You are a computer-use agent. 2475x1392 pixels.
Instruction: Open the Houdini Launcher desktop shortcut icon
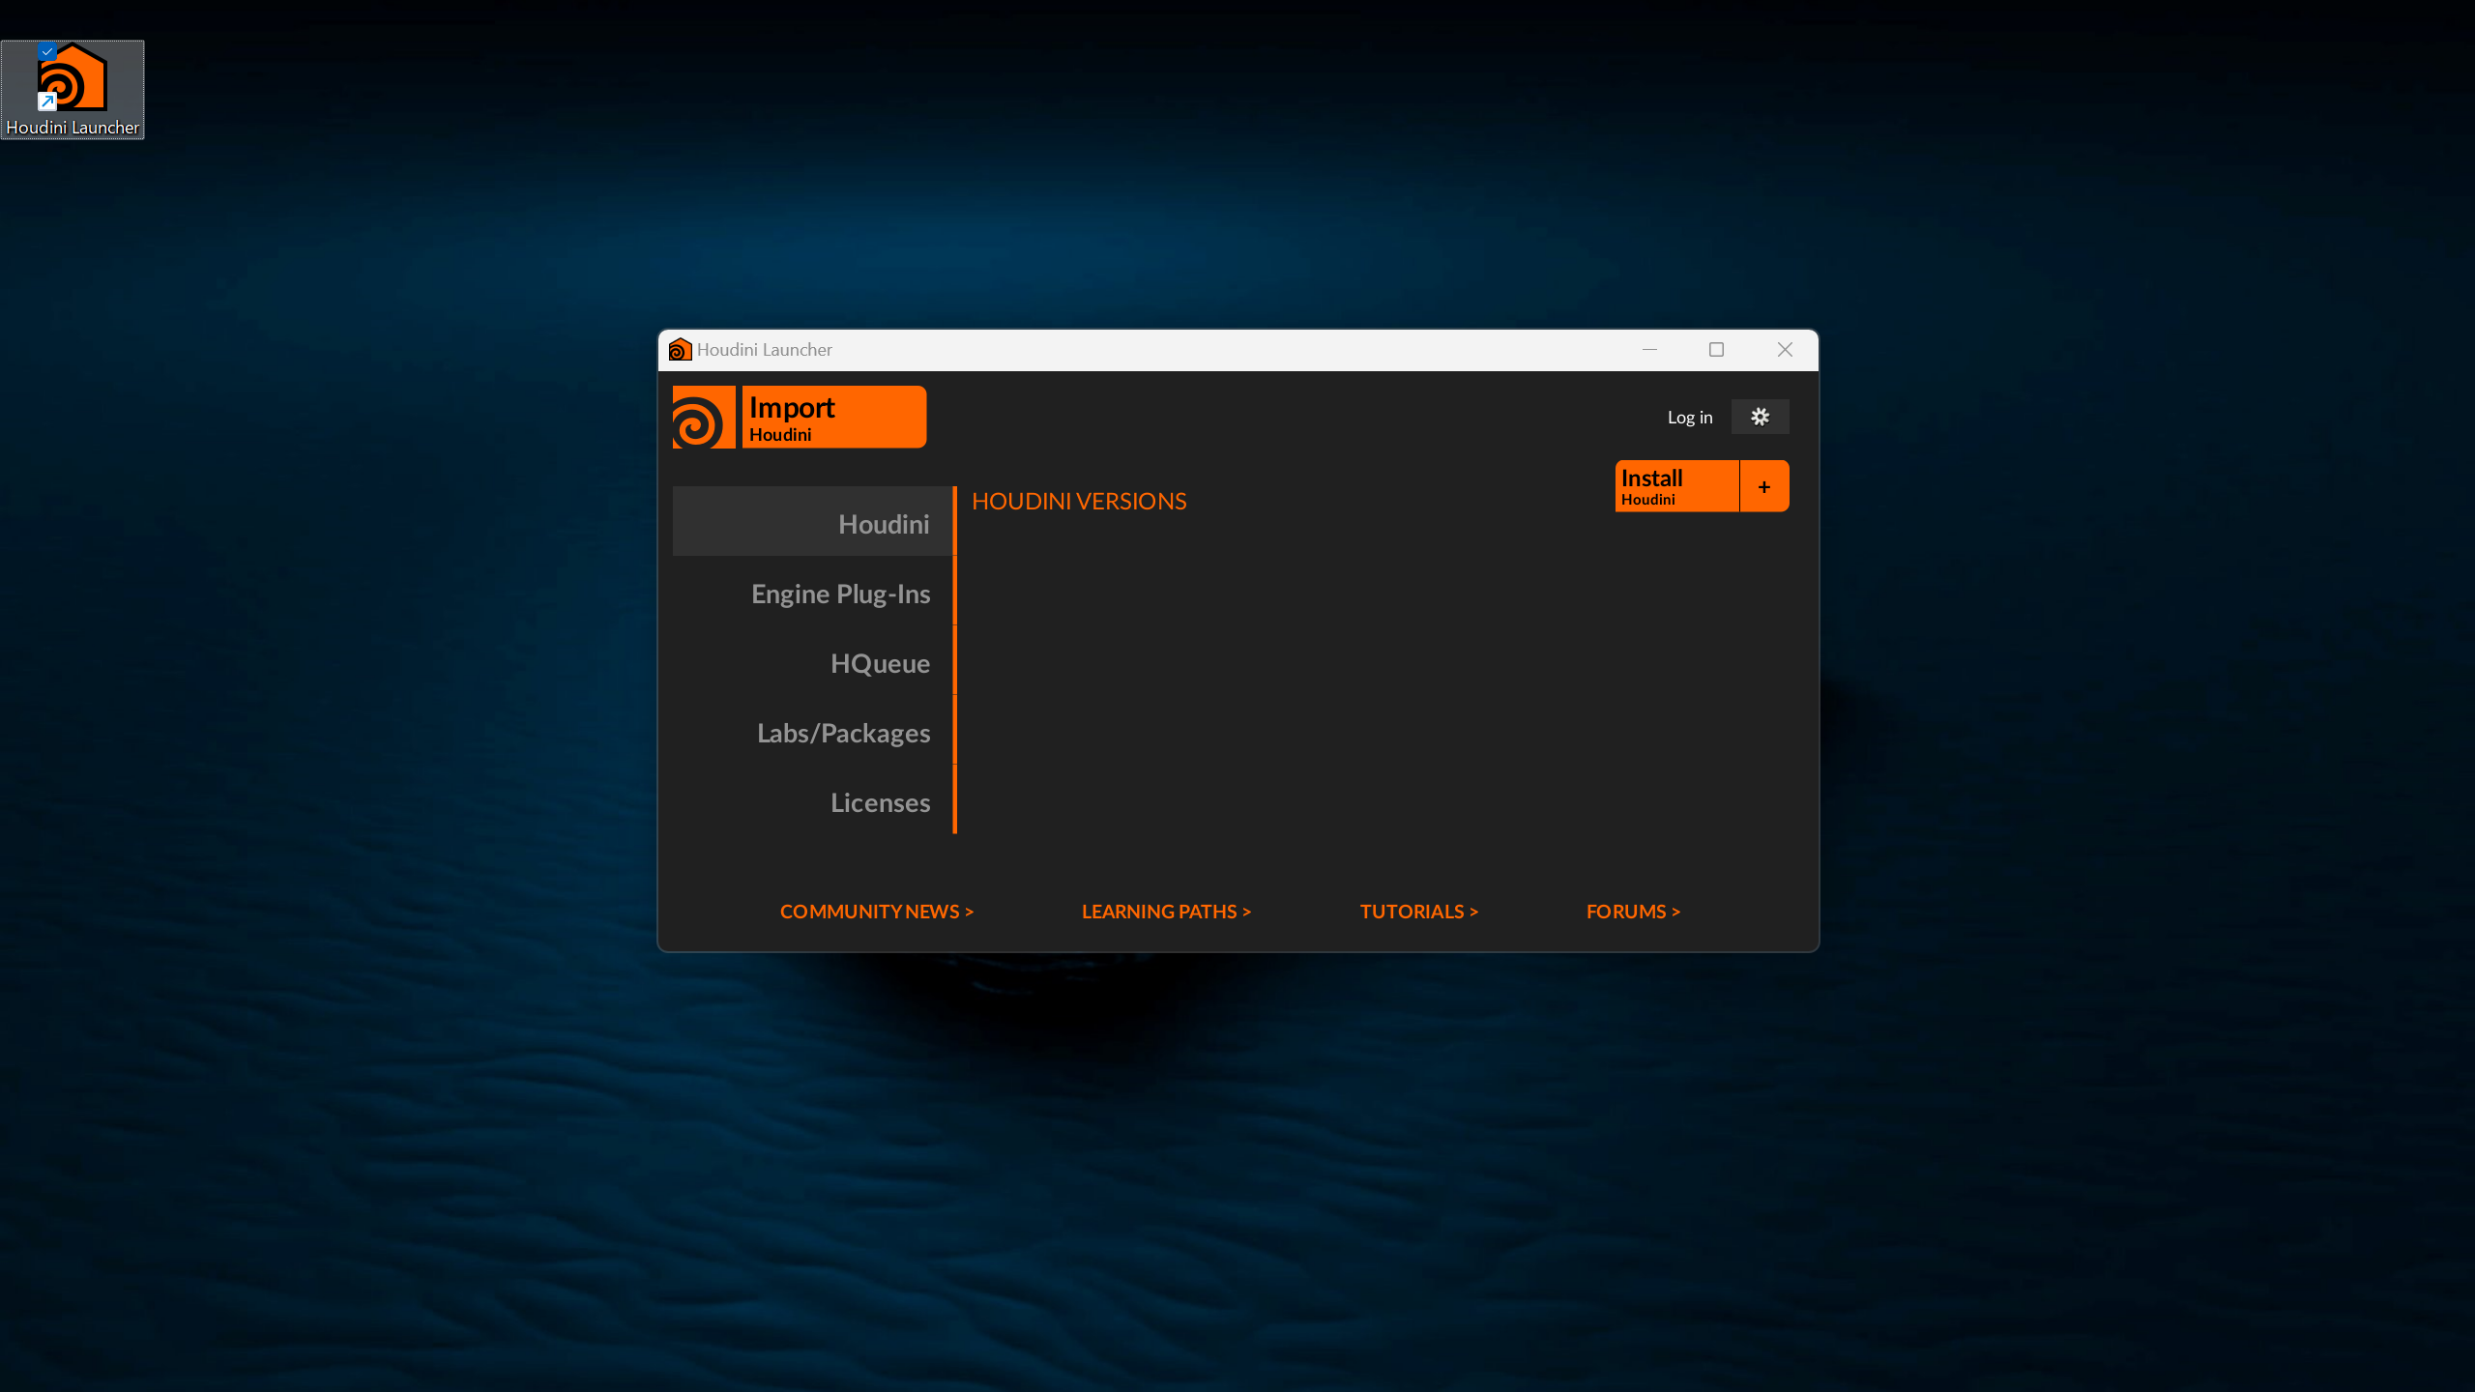[x=73, y=89]
